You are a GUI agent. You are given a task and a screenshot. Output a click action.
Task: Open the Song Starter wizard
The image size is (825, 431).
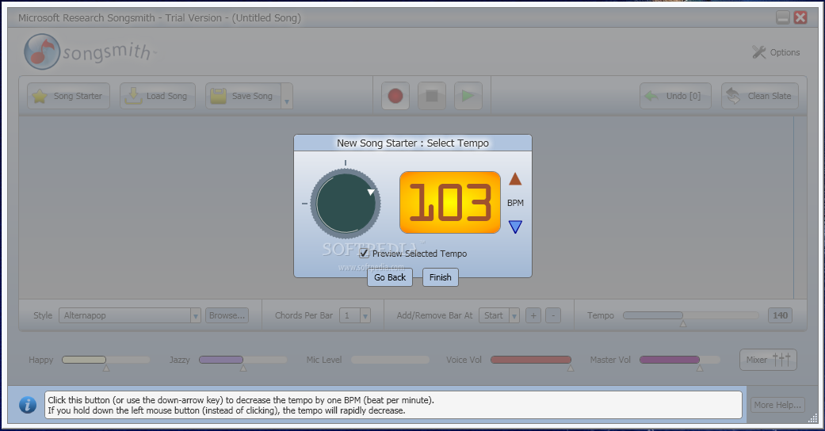point(68,96)
